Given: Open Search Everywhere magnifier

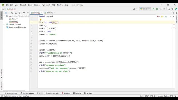Looking at the screenshot, I should pyautogui.click(x=169, y=9).
